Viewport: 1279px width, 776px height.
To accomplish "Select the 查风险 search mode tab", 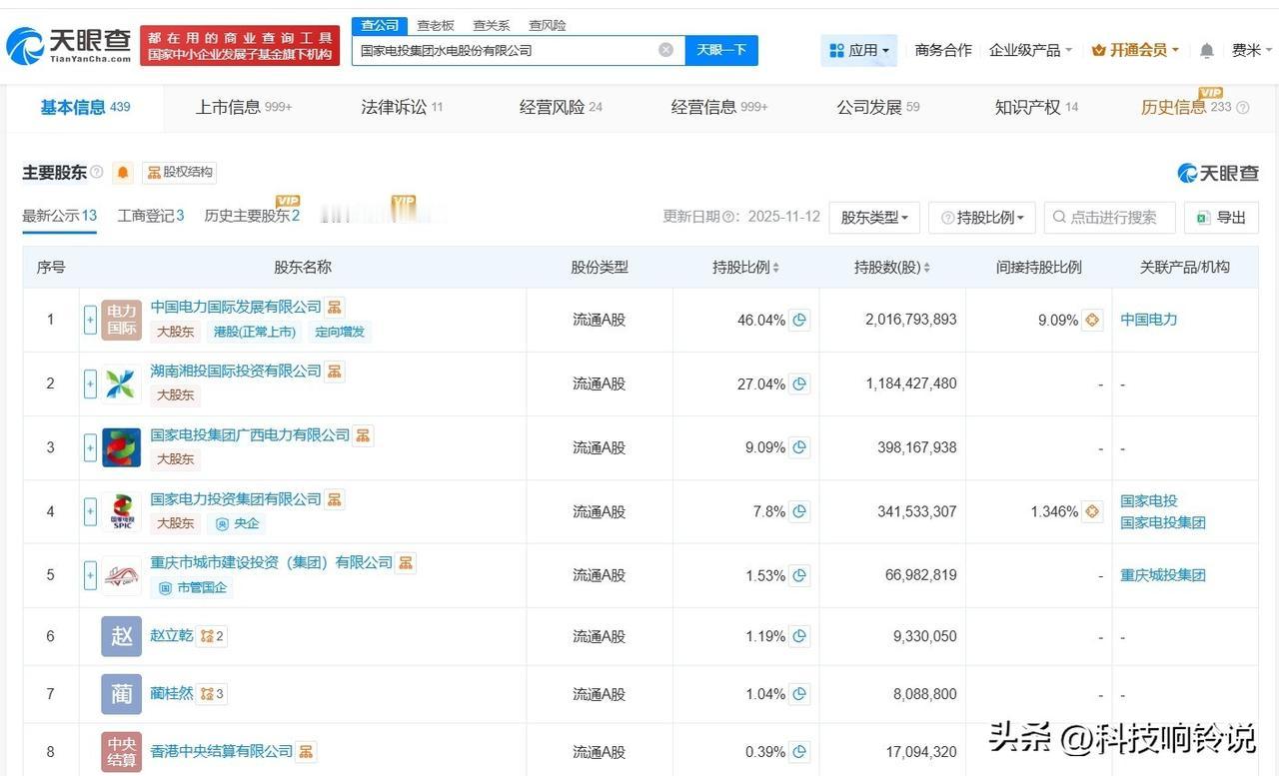I will coord(548,25).
